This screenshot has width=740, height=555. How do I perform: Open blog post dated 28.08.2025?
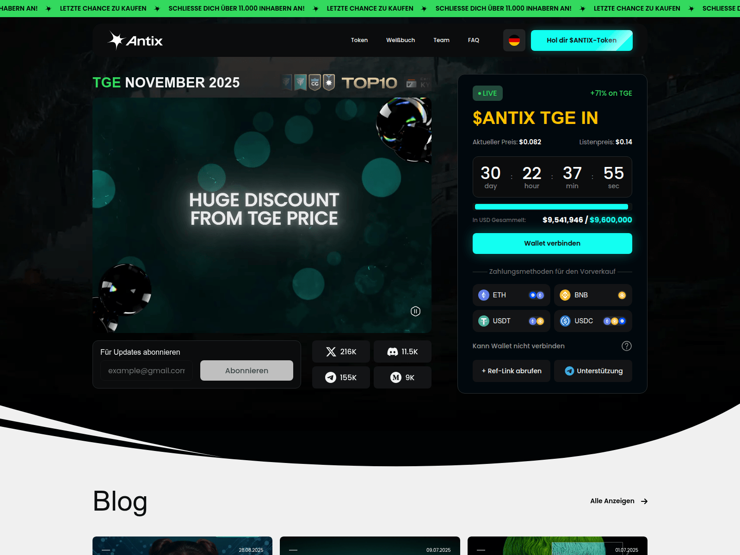point(182,546)
